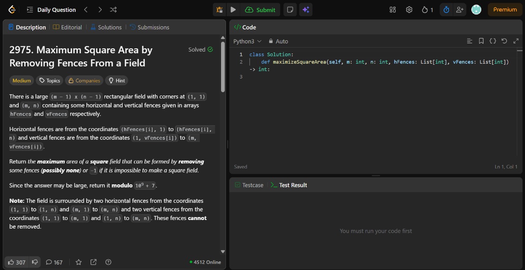The width and height of the screenshot is (525, 270).
Task: Reset code to default with undo icon
Action: [x=504, y=41]
